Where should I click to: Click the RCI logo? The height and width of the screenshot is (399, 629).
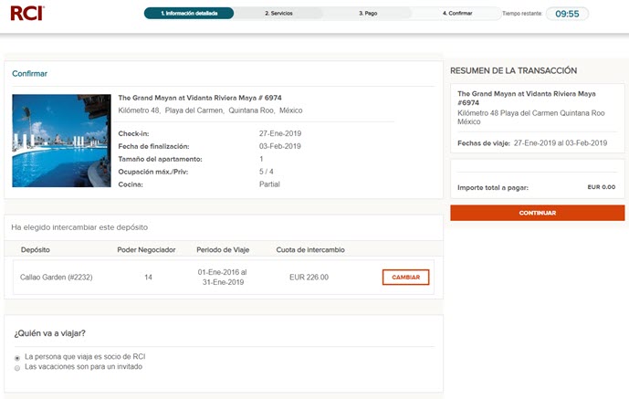pos(27,13)
